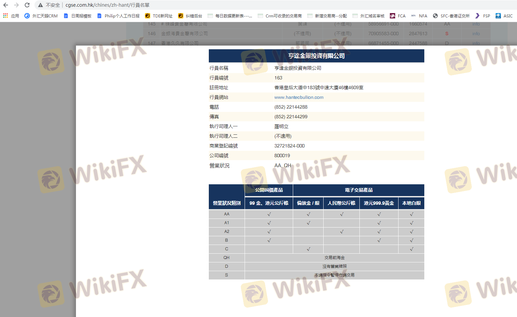Open the SFC-香港证交所 bookmark
The height and width of the screenshot is (317, 517).
[x=451, y=16]
